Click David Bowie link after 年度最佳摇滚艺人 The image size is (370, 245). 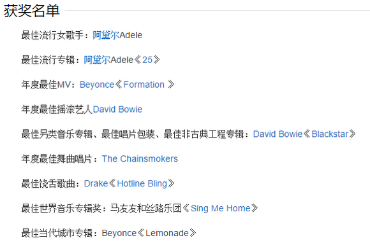tap(117, 109)
